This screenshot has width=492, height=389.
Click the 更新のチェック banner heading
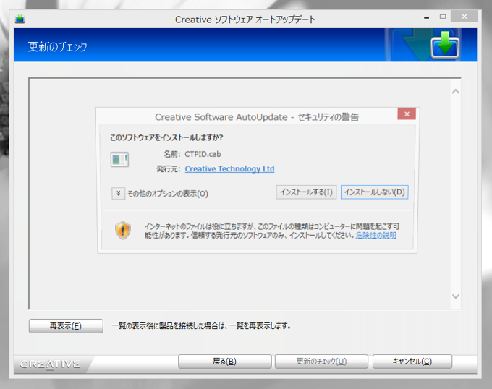pos(57,47)
